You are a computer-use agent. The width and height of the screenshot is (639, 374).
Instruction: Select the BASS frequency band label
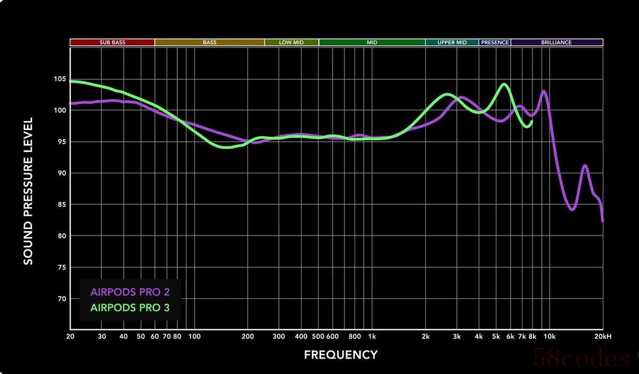(x=209, y=42)
